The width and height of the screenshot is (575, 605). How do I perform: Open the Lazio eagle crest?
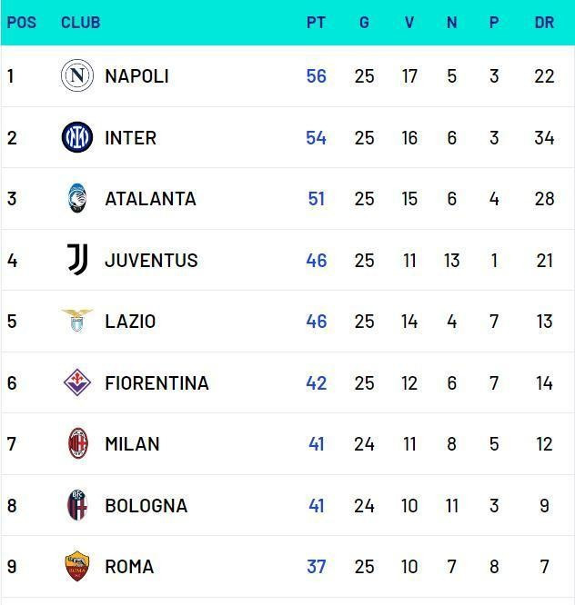coord(77,321)
